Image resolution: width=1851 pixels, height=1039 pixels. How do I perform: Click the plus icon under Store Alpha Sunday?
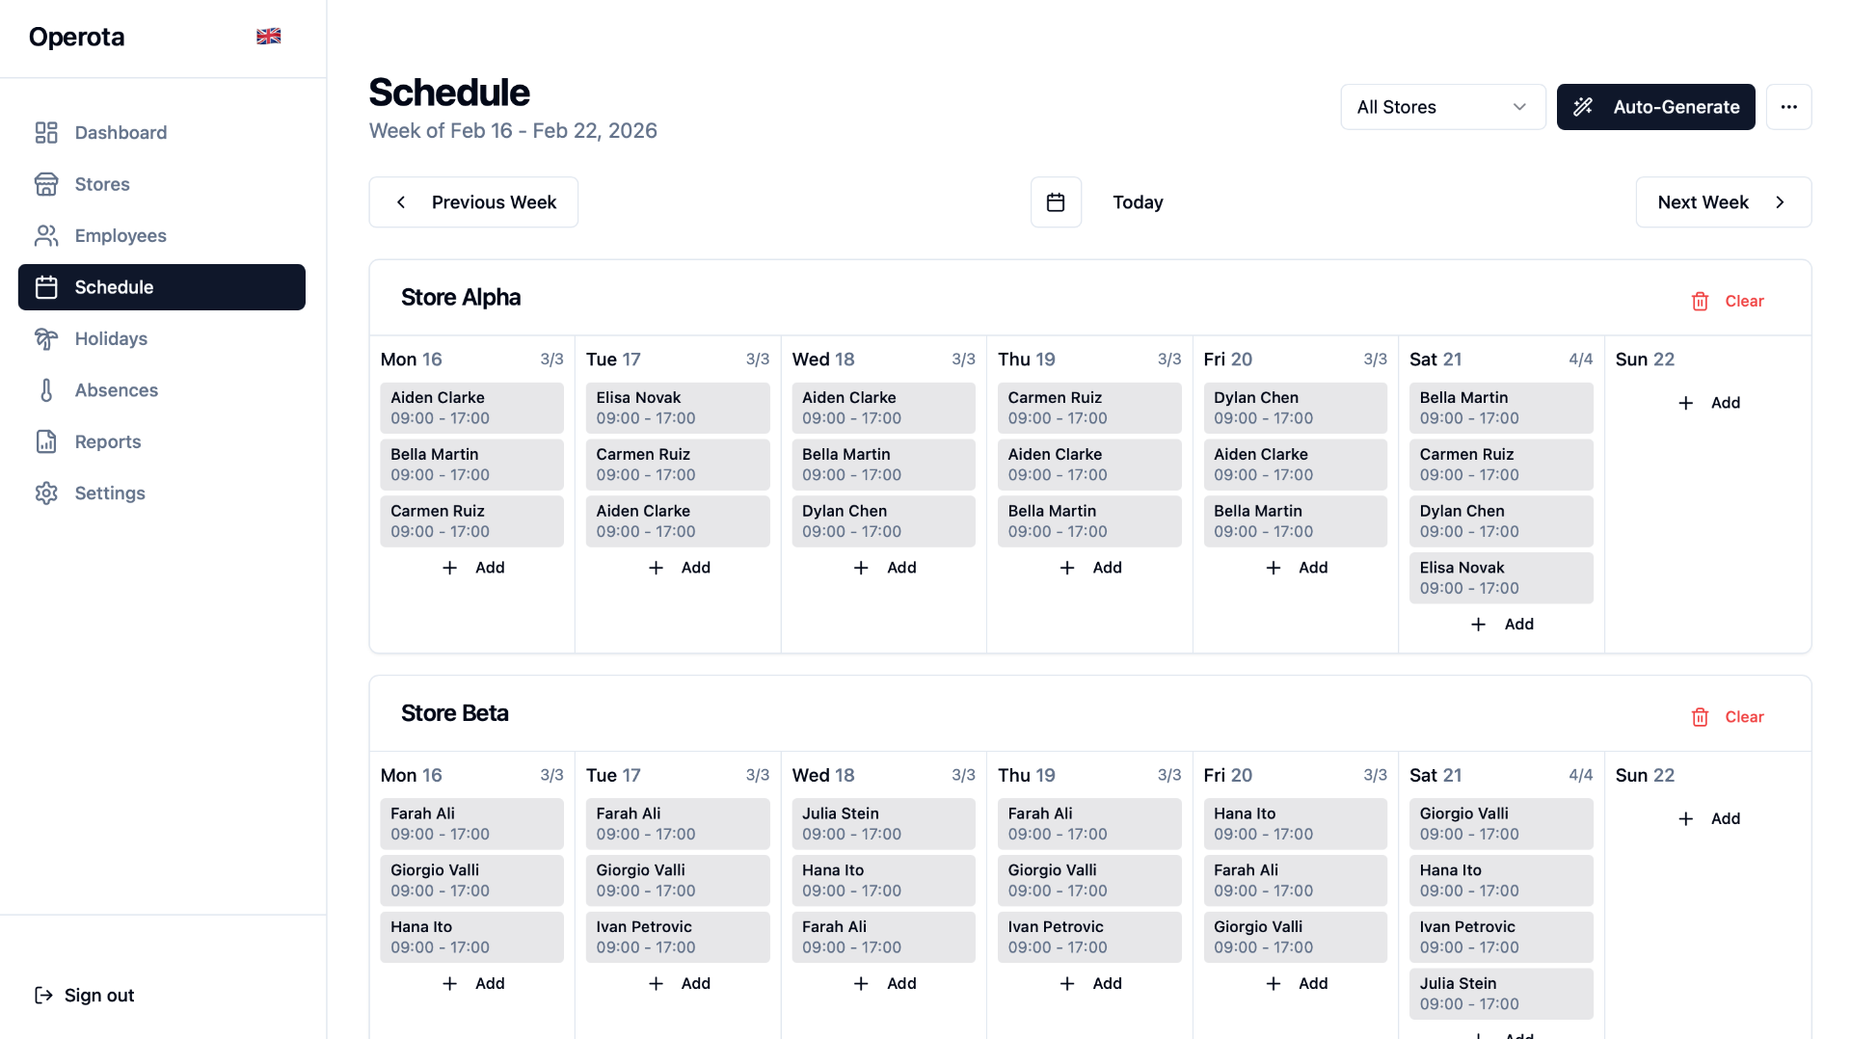pyautogui.click(x=1685, y=403)
